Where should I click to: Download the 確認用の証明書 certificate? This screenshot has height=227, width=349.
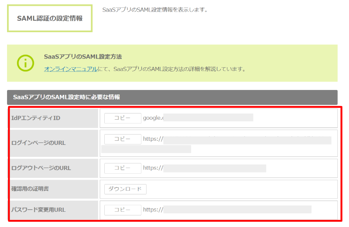pyautogui.click(x=125, y=189)
